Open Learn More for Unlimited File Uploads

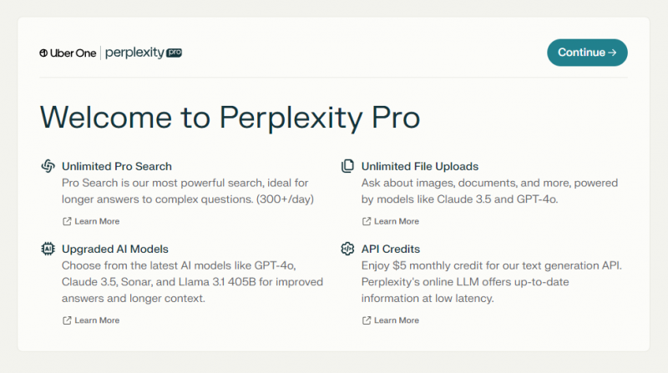(397, 221)
